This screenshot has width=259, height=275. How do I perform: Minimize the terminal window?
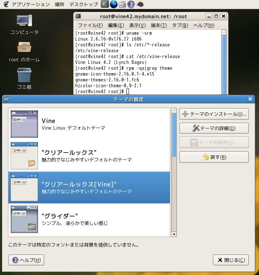209,16
